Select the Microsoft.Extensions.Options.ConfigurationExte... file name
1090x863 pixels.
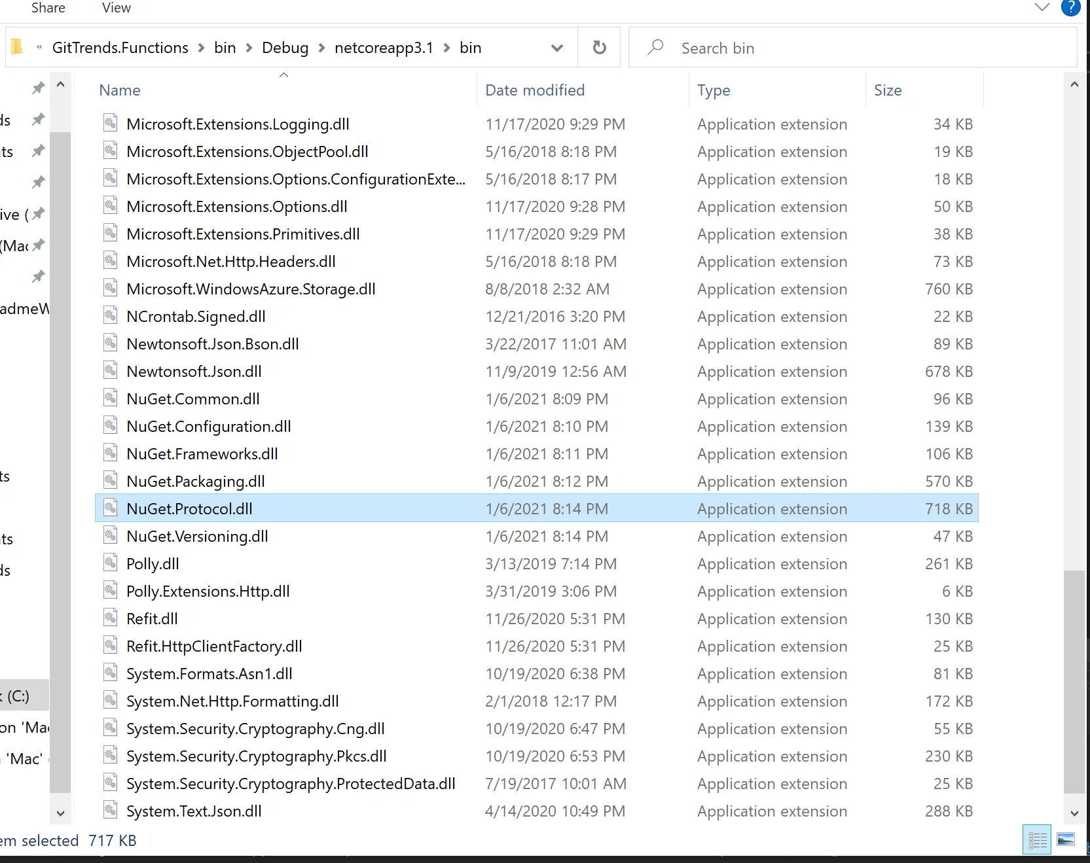296,179
